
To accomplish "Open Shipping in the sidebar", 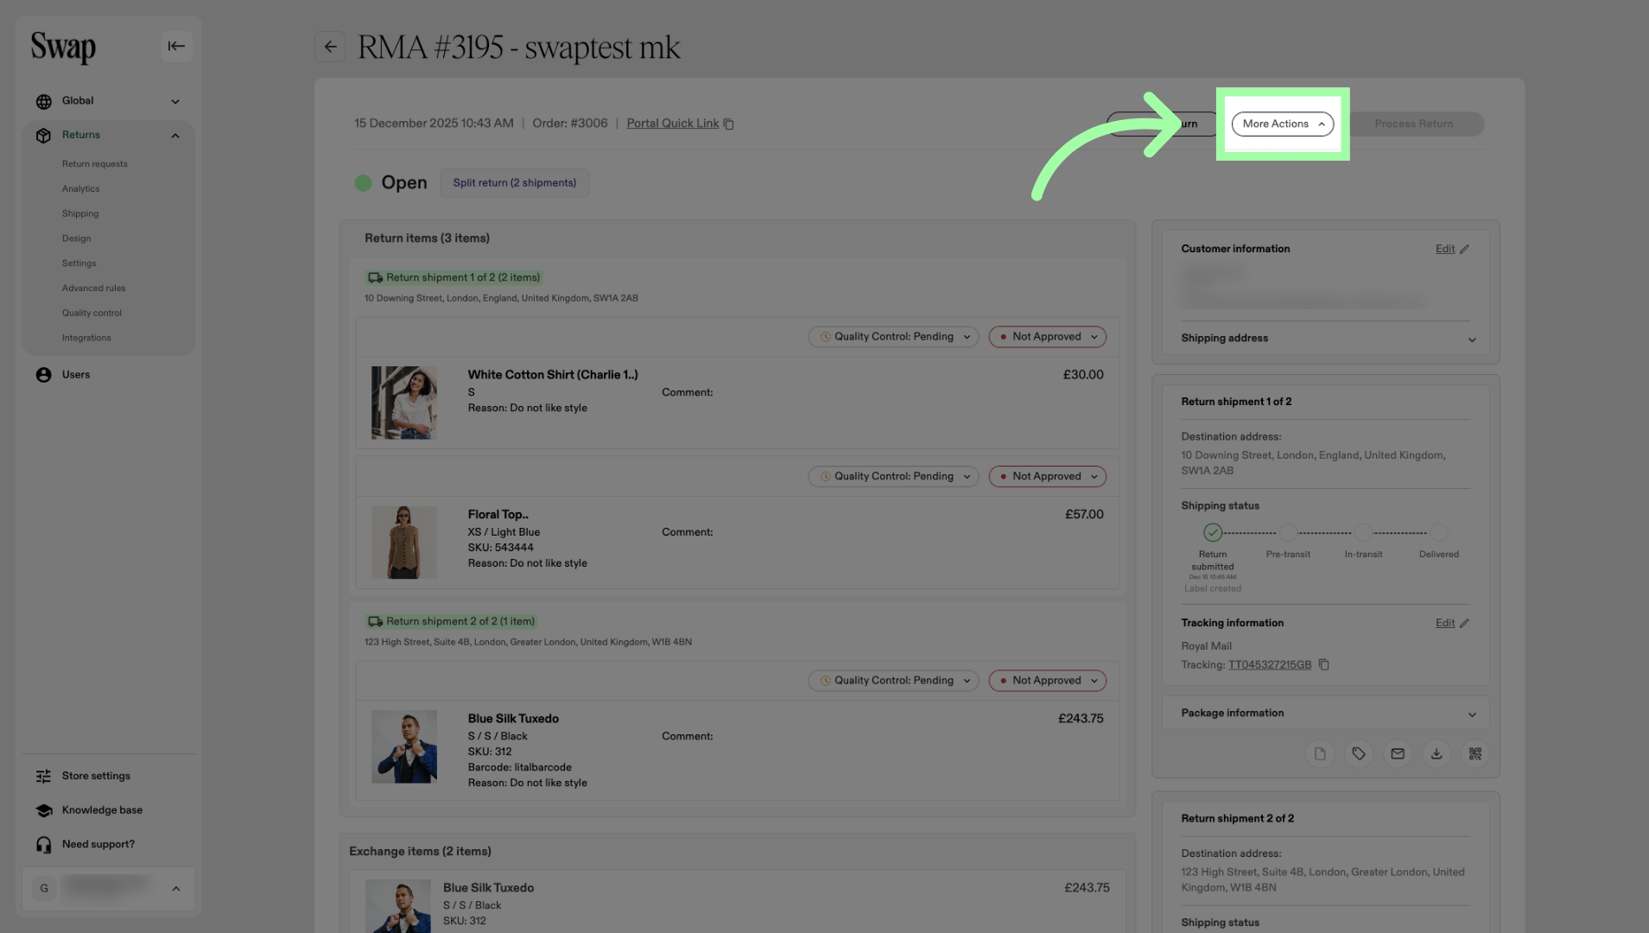I will click(x=80, y=214).
